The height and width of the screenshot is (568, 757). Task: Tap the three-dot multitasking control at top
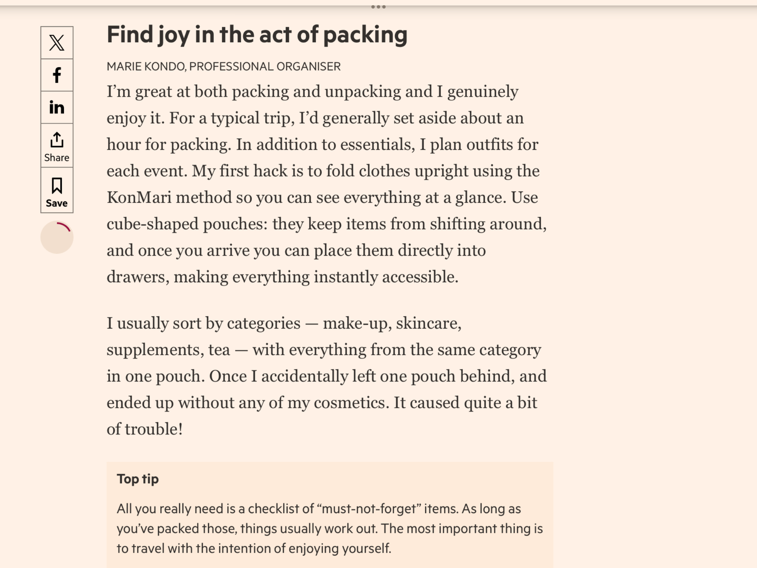point(378,7)
